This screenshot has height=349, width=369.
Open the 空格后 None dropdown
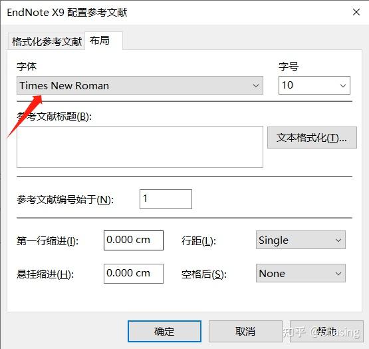pos(301,273)
